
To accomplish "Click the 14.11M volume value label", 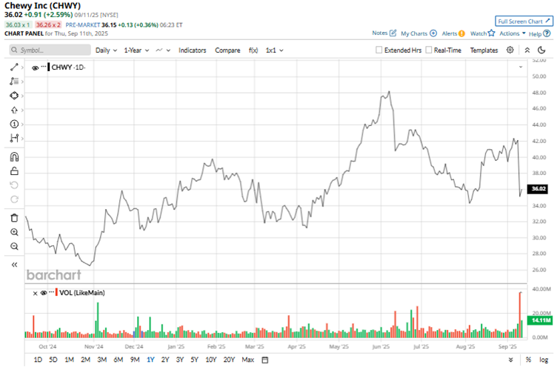I will click(x=540, y=320).
